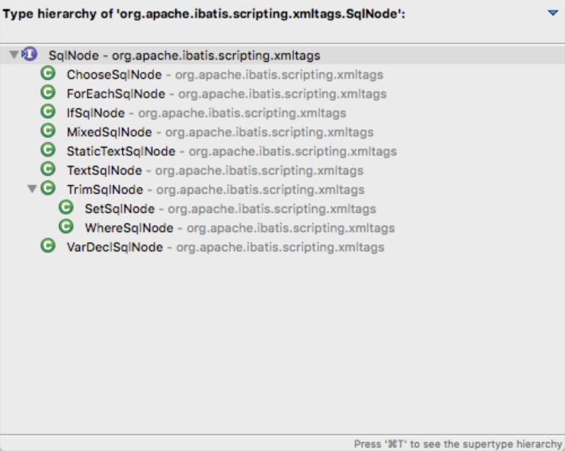The image size is (565, 451).
Task: Click the SetSqlNode class icon
Action: [x=66, y=208]
